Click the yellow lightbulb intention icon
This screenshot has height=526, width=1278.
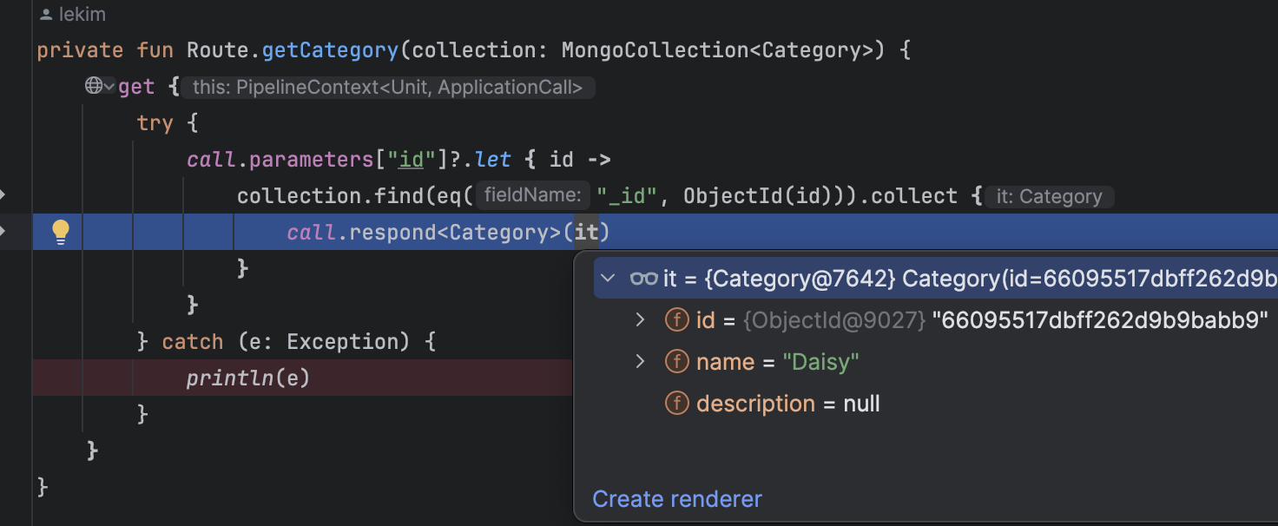pyautogui.click(x=60, y=231)
